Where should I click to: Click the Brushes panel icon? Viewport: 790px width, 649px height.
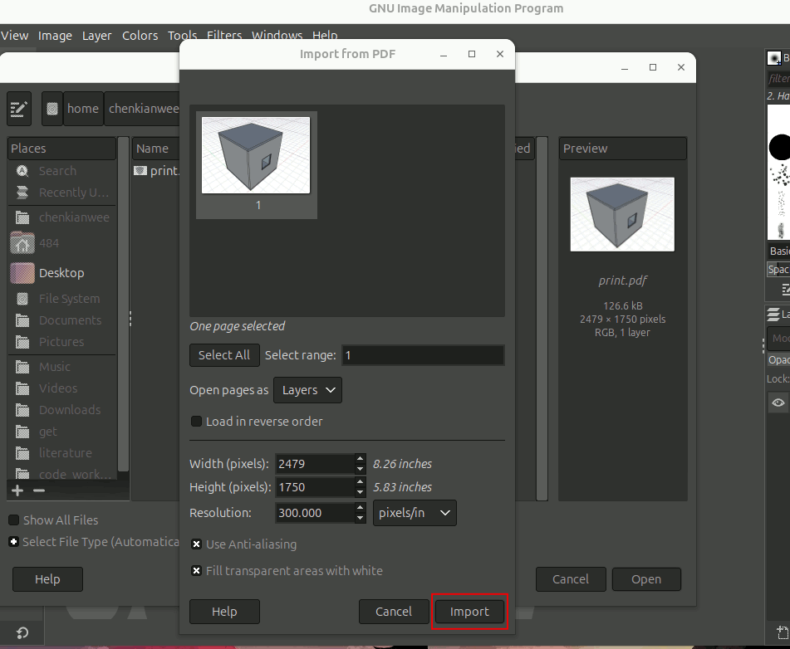[774, 58]
